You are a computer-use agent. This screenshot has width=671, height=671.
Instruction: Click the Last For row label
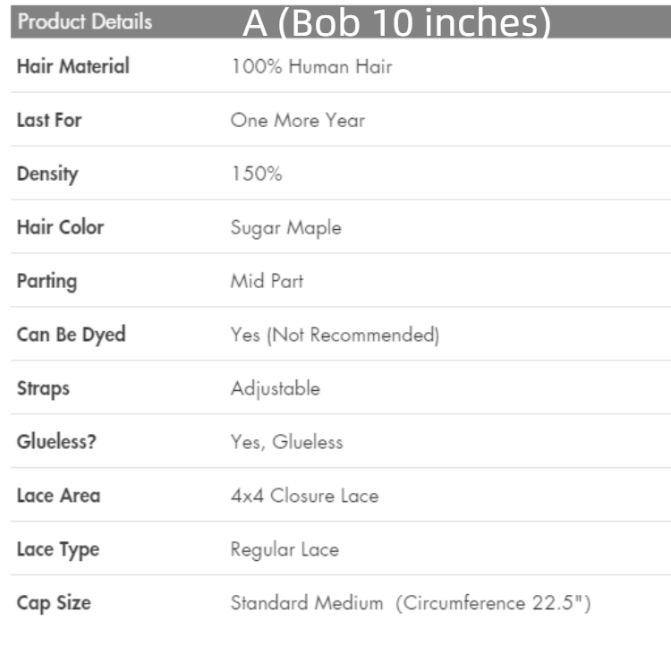(x=49, y=120)
